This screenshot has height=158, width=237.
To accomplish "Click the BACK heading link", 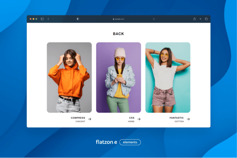I will point(118,34).
